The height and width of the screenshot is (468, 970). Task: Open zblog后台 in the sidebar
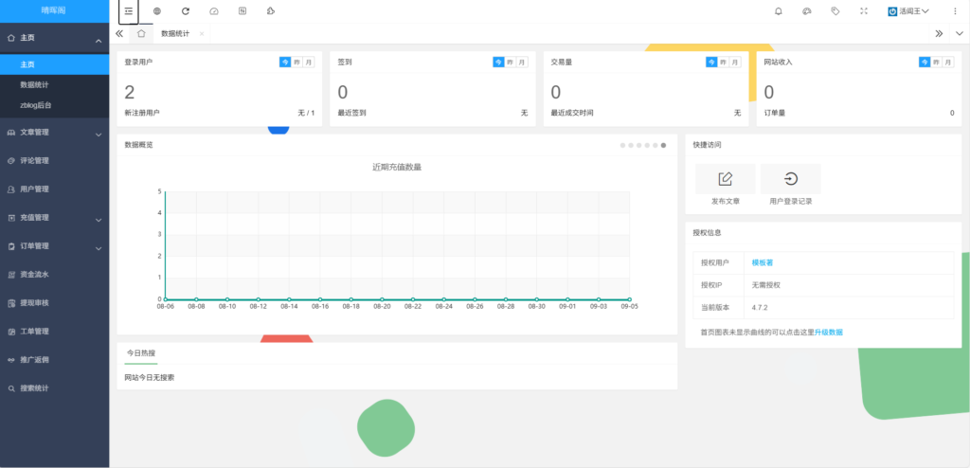[54, 105]
